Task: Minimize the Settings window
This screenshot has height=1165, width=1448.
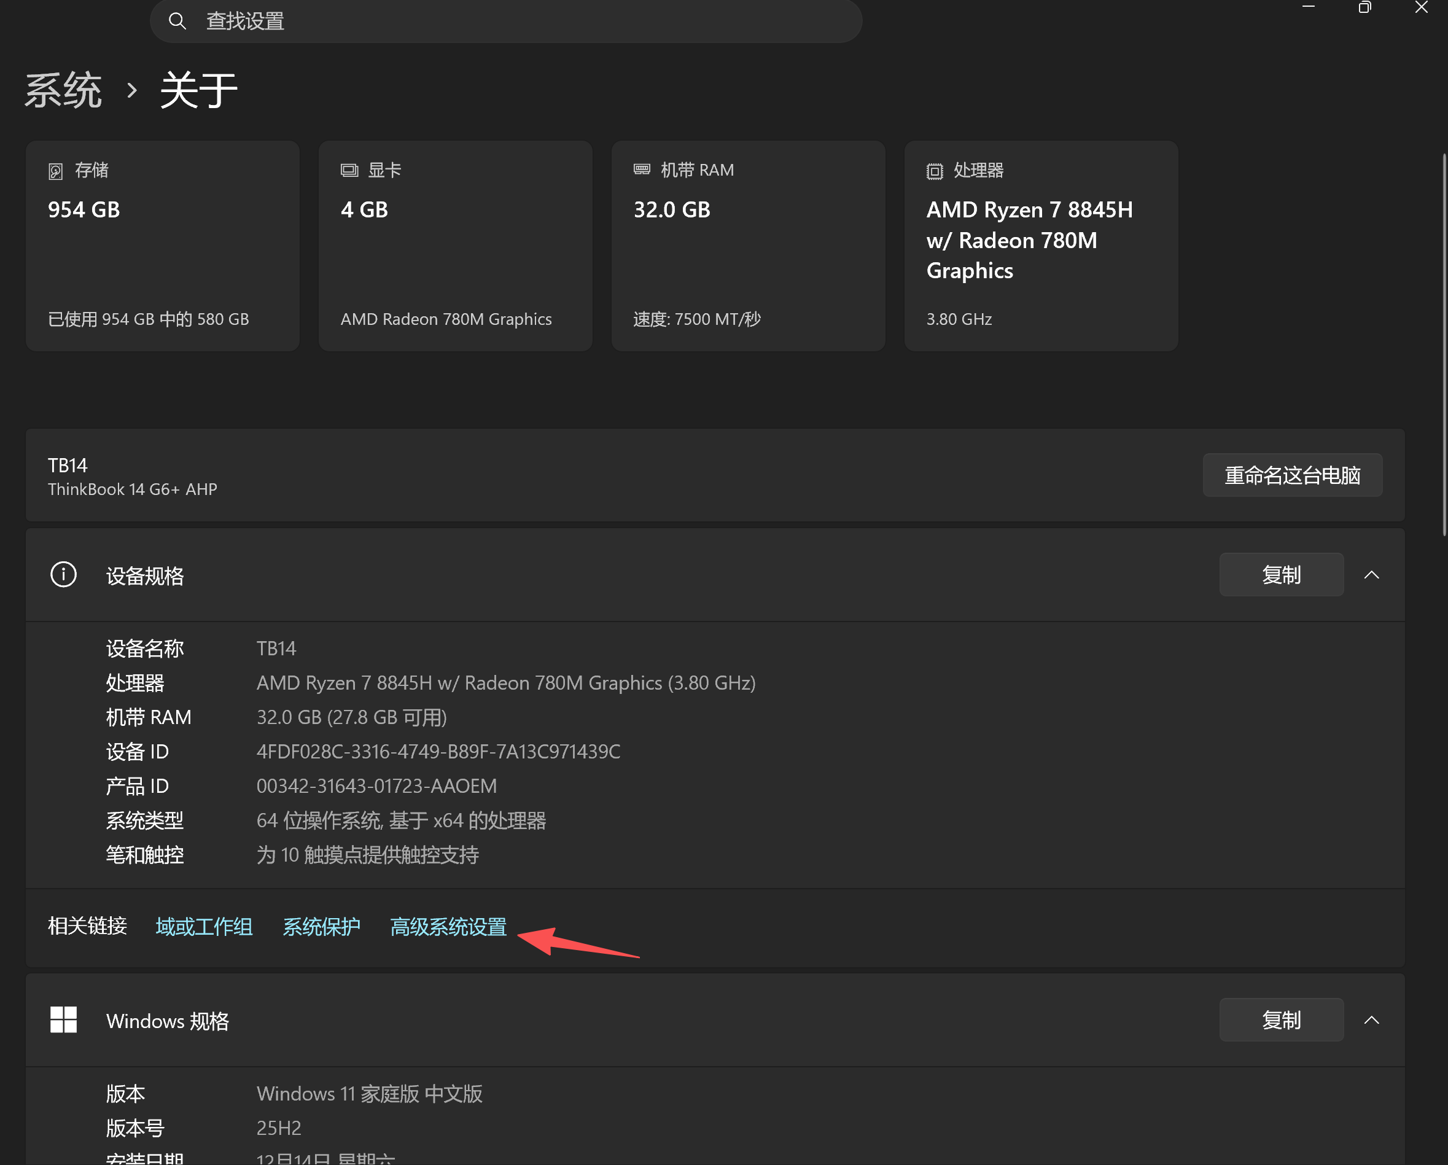Action: click(1309, 7)
